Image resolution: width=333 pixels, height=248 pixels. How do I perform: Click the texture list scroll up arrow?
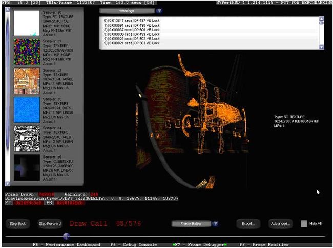click(x=8, y=9)
